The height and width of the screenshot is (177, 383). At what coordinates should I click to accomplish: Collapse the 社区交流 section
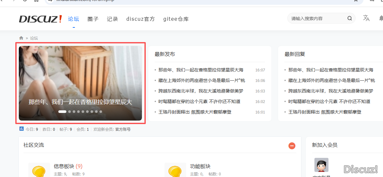292,146
